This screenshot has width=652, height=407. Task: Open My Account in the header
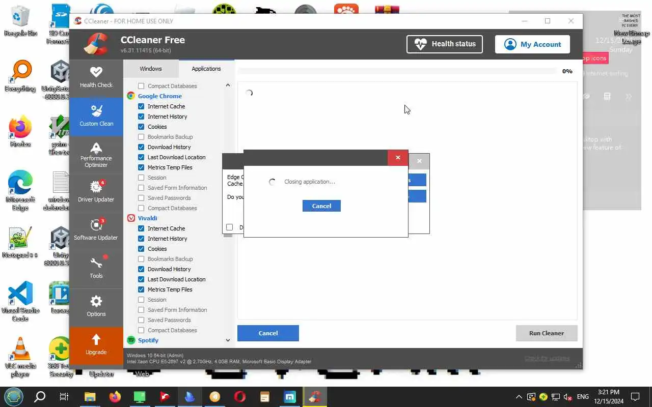[x=532, y=44]
